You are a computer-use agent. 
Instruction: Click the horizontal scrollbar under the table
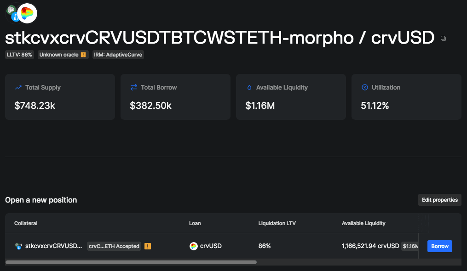[x=131, y=262]
